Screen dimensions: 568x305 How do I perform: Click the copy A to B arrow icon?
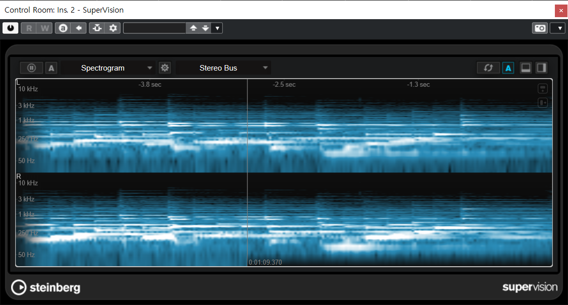(x=79, y=28)
